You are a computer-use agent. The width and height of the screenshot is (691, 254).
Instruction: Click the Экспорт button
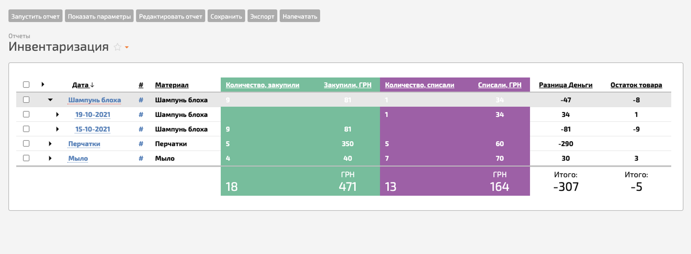[x=262, y=16]
